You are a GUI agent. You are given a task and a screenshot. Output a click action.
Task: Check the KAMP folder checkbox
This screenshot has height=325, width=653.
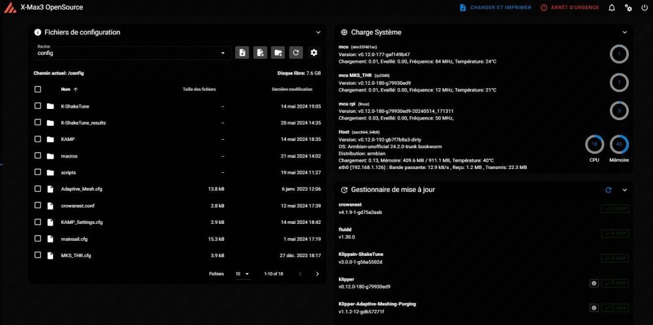[38, 139]
